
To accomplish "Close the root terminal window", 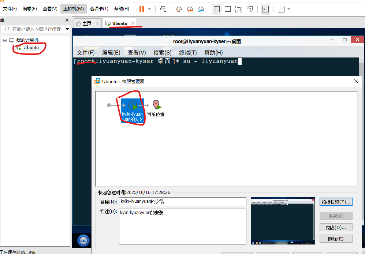I will coord(357,40).
